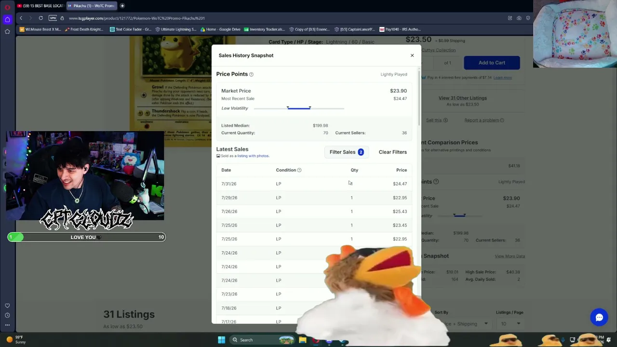
Task: Open the Listings per Page dropdown
Action: (510, 324)
